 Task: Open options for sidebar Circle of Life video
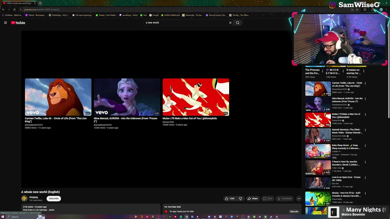click(x=365, y=83)
